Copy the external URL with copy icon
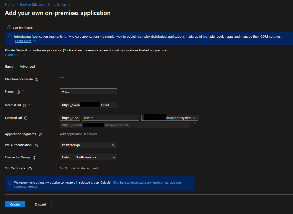This screenshot has height=214, width=293. (194, 124)
